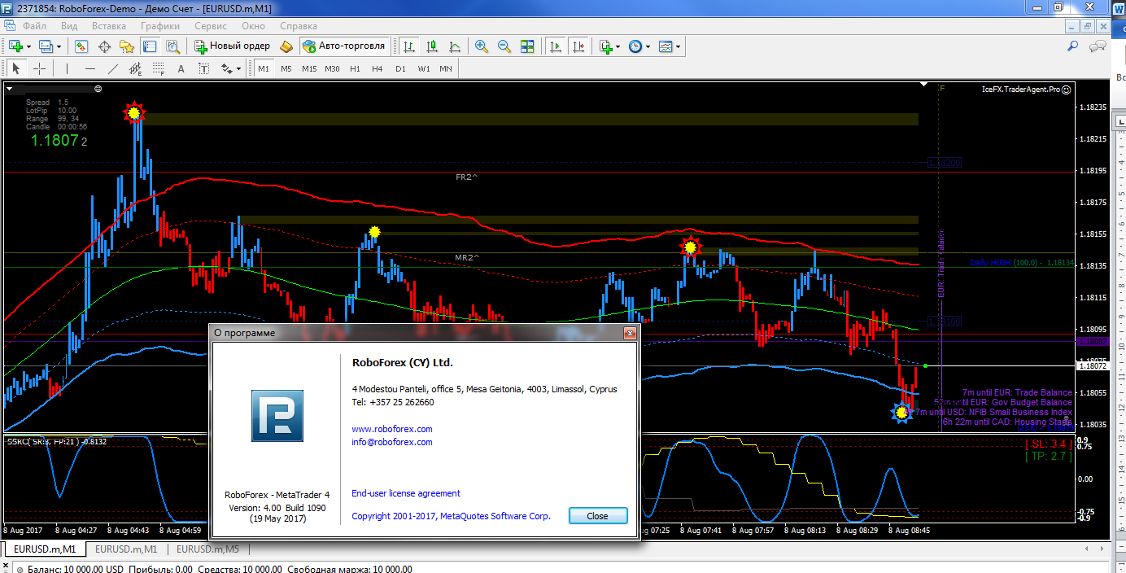The height and width of the screenshot is (573, 1126).
Task: Toggle Авто-торговля auto trading
Action: click(343, 46)
